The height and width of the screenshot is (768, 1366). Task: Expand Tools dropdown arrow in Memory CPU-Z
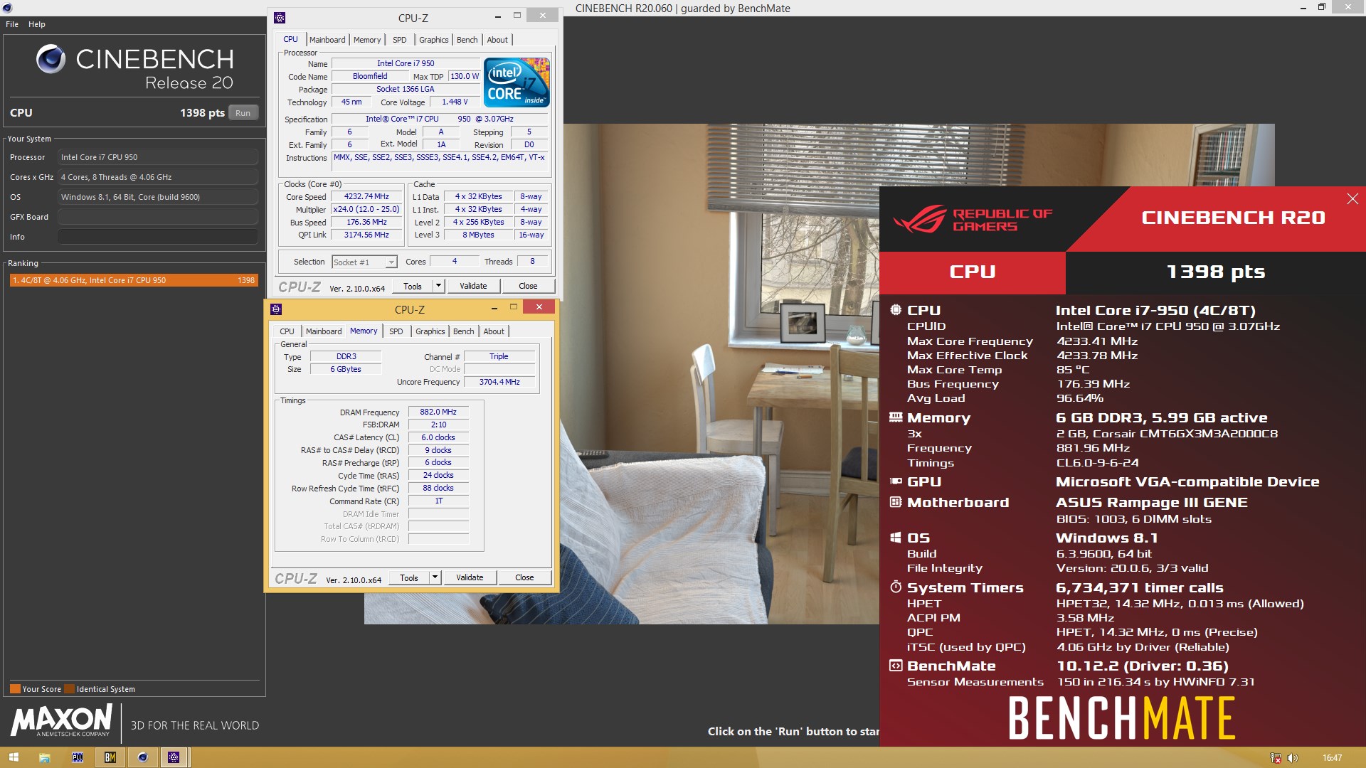pyautogui.click(x=435, y=577)
